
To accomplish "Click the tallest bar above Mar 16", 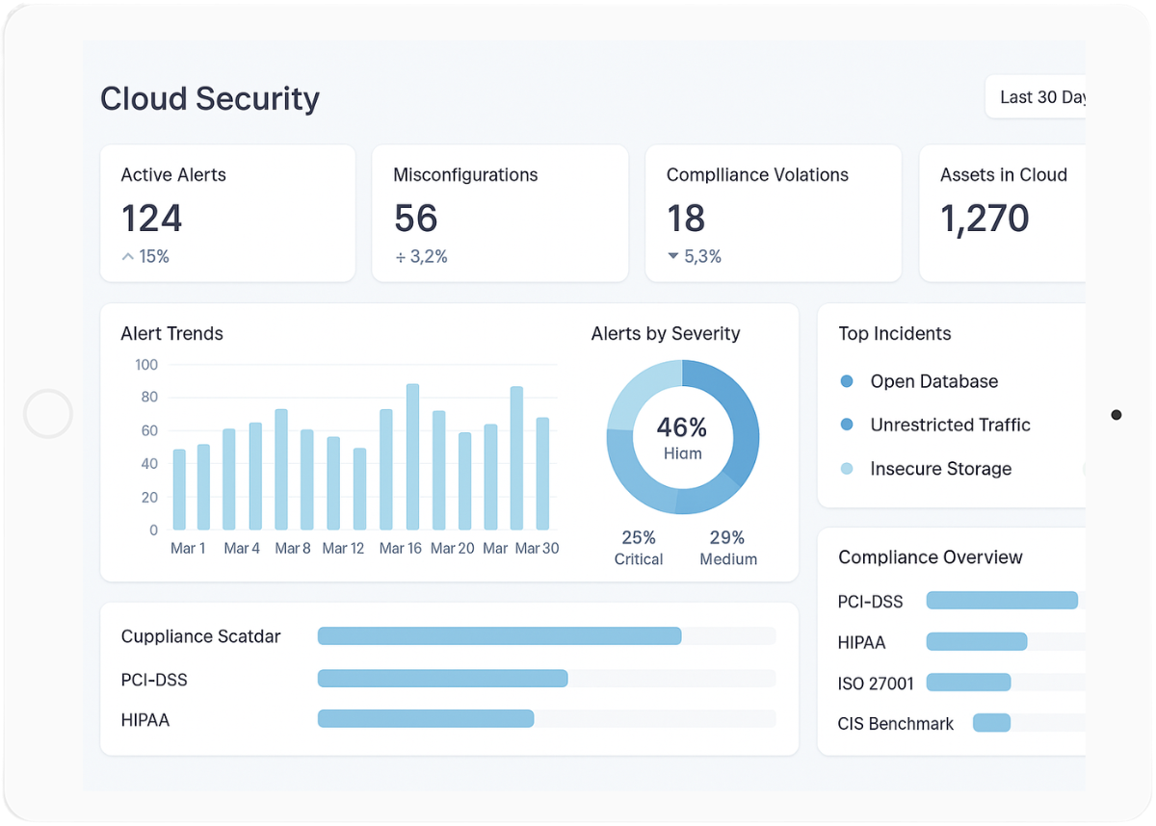I will pyautogui.click(x=412, y=456).
